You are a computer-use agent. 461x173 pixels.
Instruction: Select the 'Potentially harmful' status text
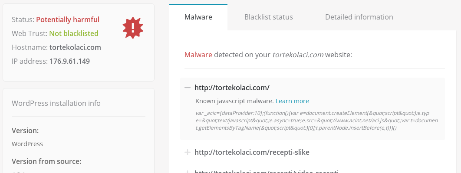pyautogui.click(x=68, y=20)
